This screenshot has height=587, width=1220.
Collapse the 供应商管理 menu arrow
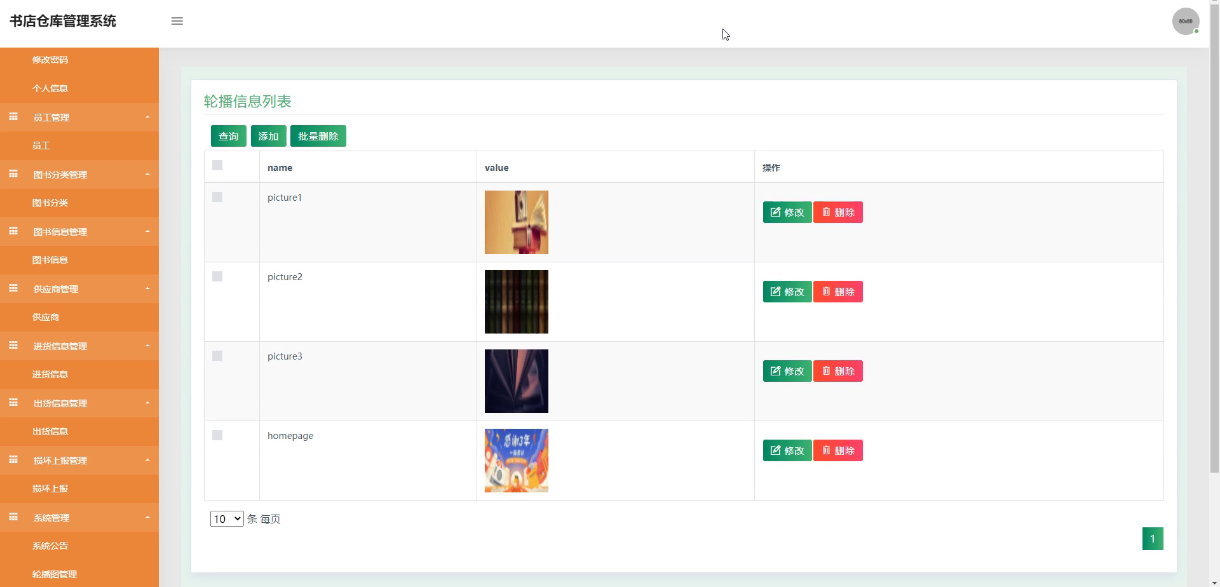[147, 288]
